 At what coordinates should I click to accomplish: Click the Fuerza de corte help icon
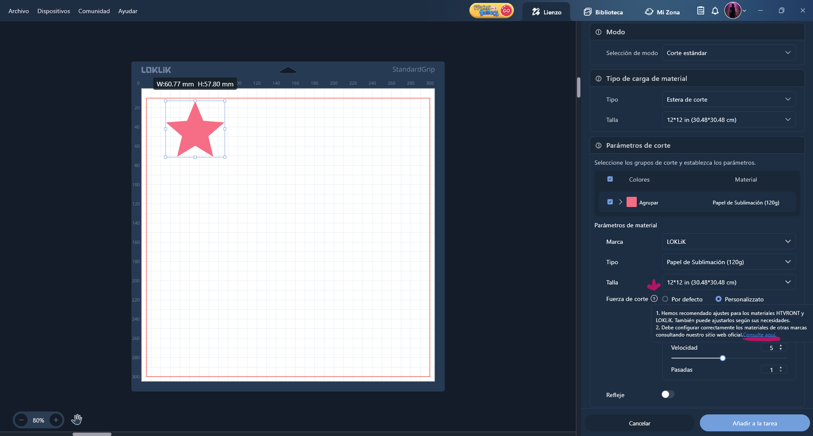click(x=654, y=298)
